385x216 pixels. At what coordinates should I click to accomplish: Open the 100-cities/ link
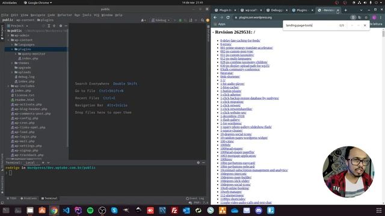coord(227,142)
